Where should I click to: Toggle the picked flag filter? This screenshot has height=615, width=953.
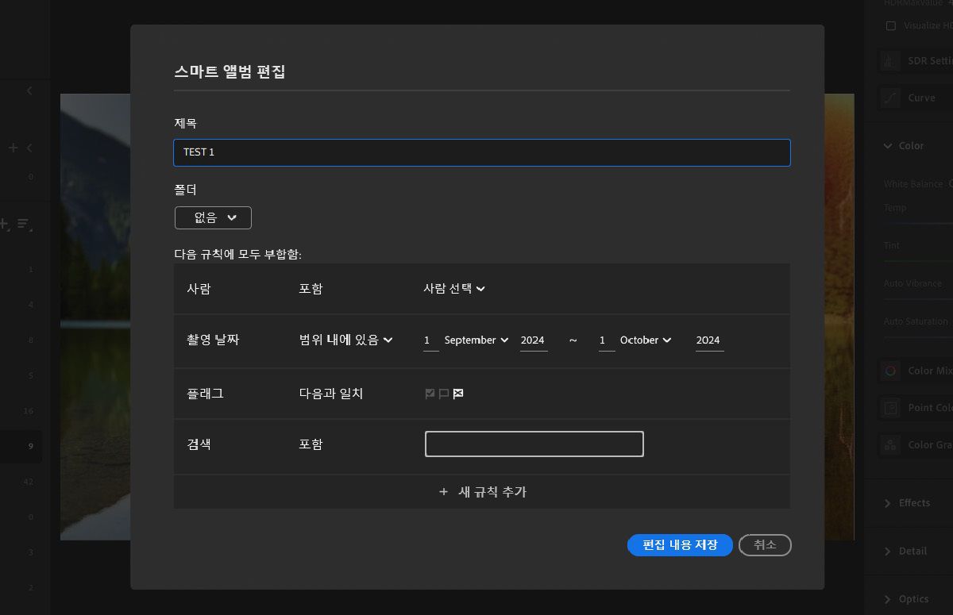[430, 393]
